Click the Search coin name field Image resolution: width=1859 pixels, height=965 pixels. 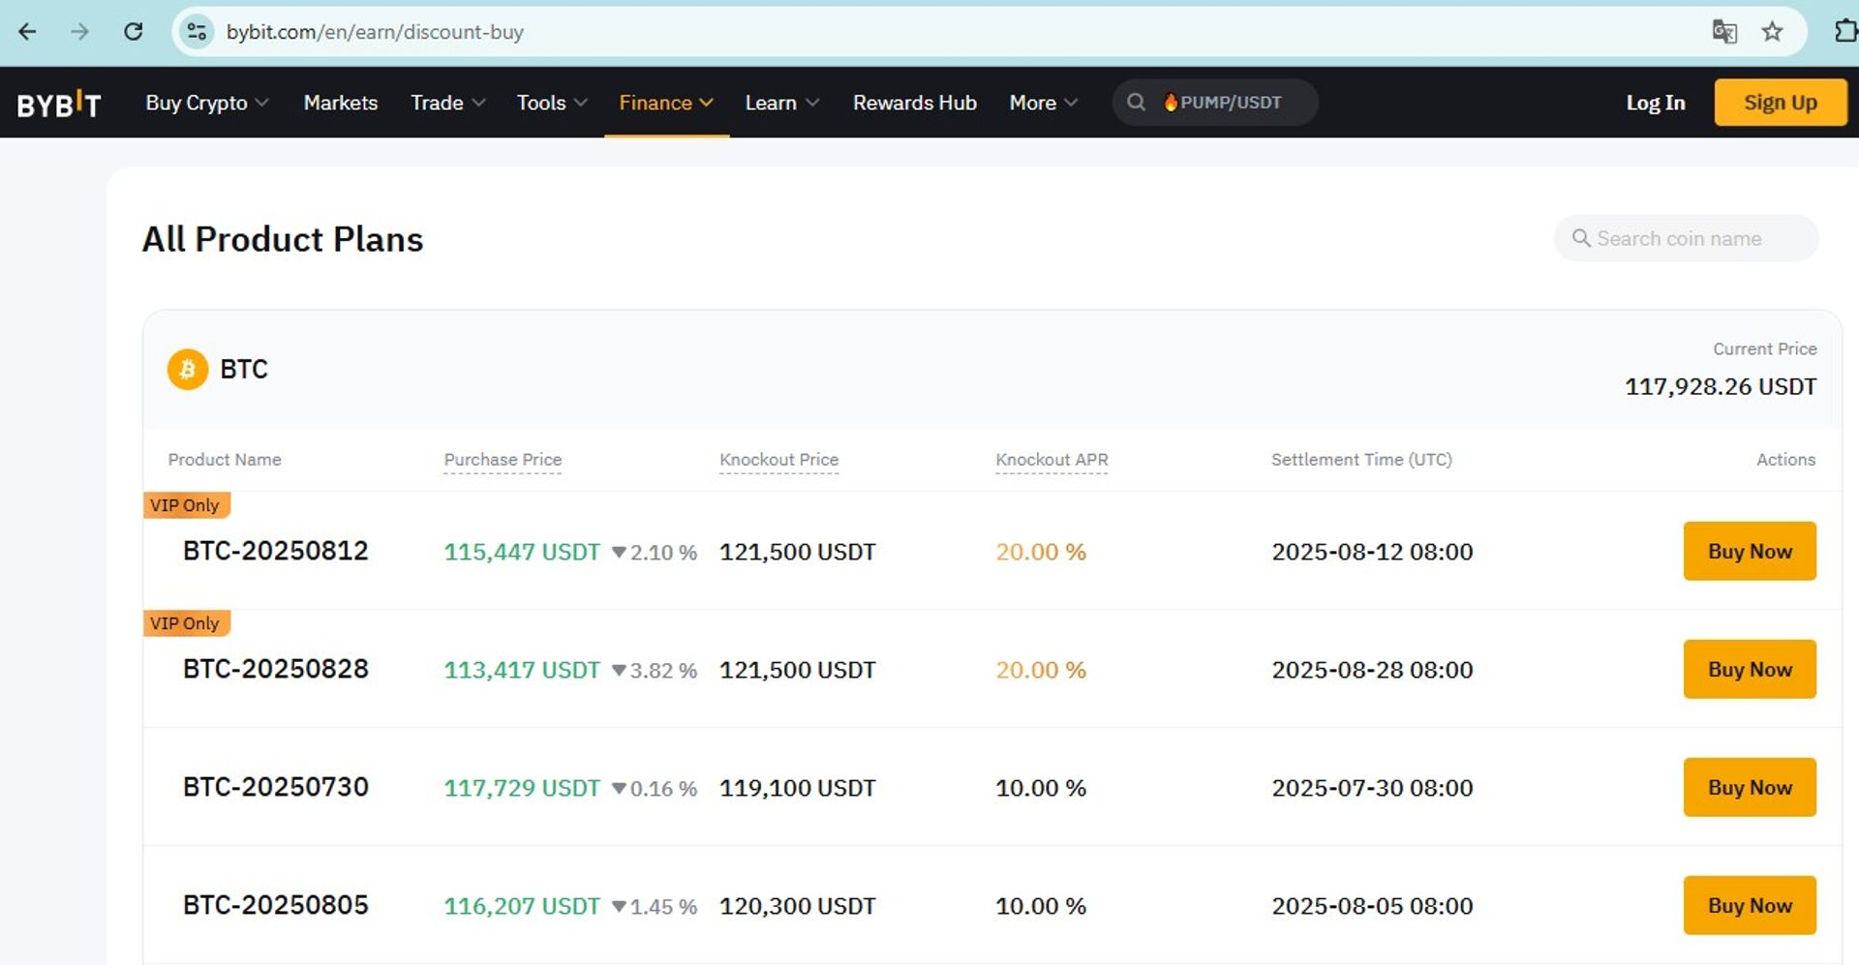pos(1686,238)
